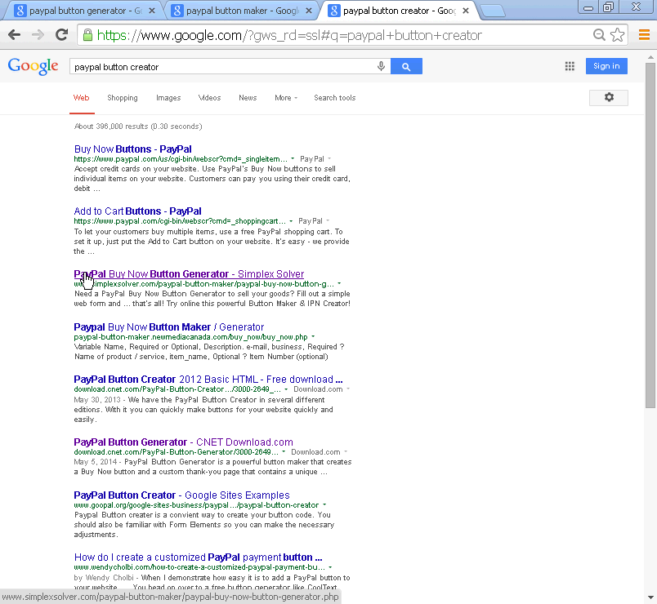Expand URL arrow in PayPal Button Generator CNET result

284,451
